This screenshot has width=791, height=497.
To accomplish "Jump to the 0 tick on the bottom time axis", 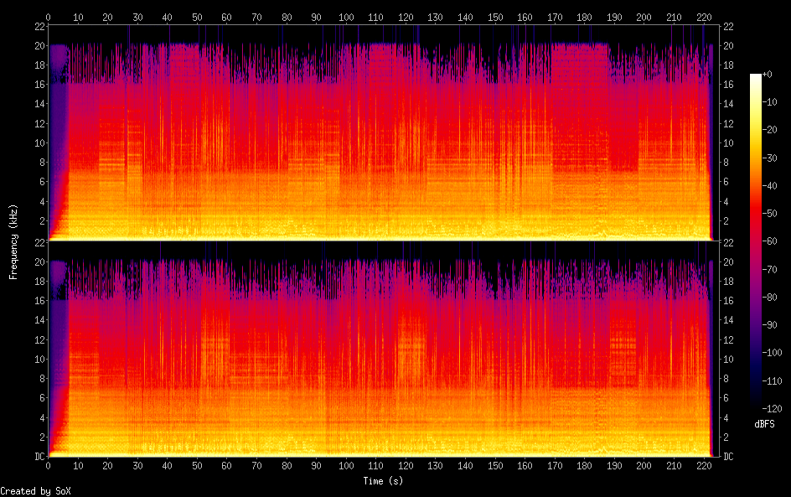I will click(x=48, y=466).
